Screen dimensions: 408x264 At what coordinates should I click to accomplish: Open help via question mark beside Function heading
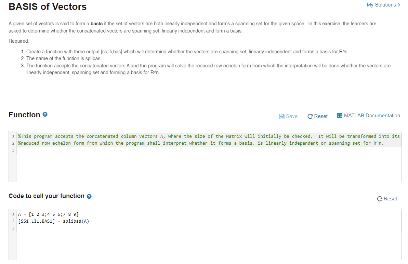(45, 115)
